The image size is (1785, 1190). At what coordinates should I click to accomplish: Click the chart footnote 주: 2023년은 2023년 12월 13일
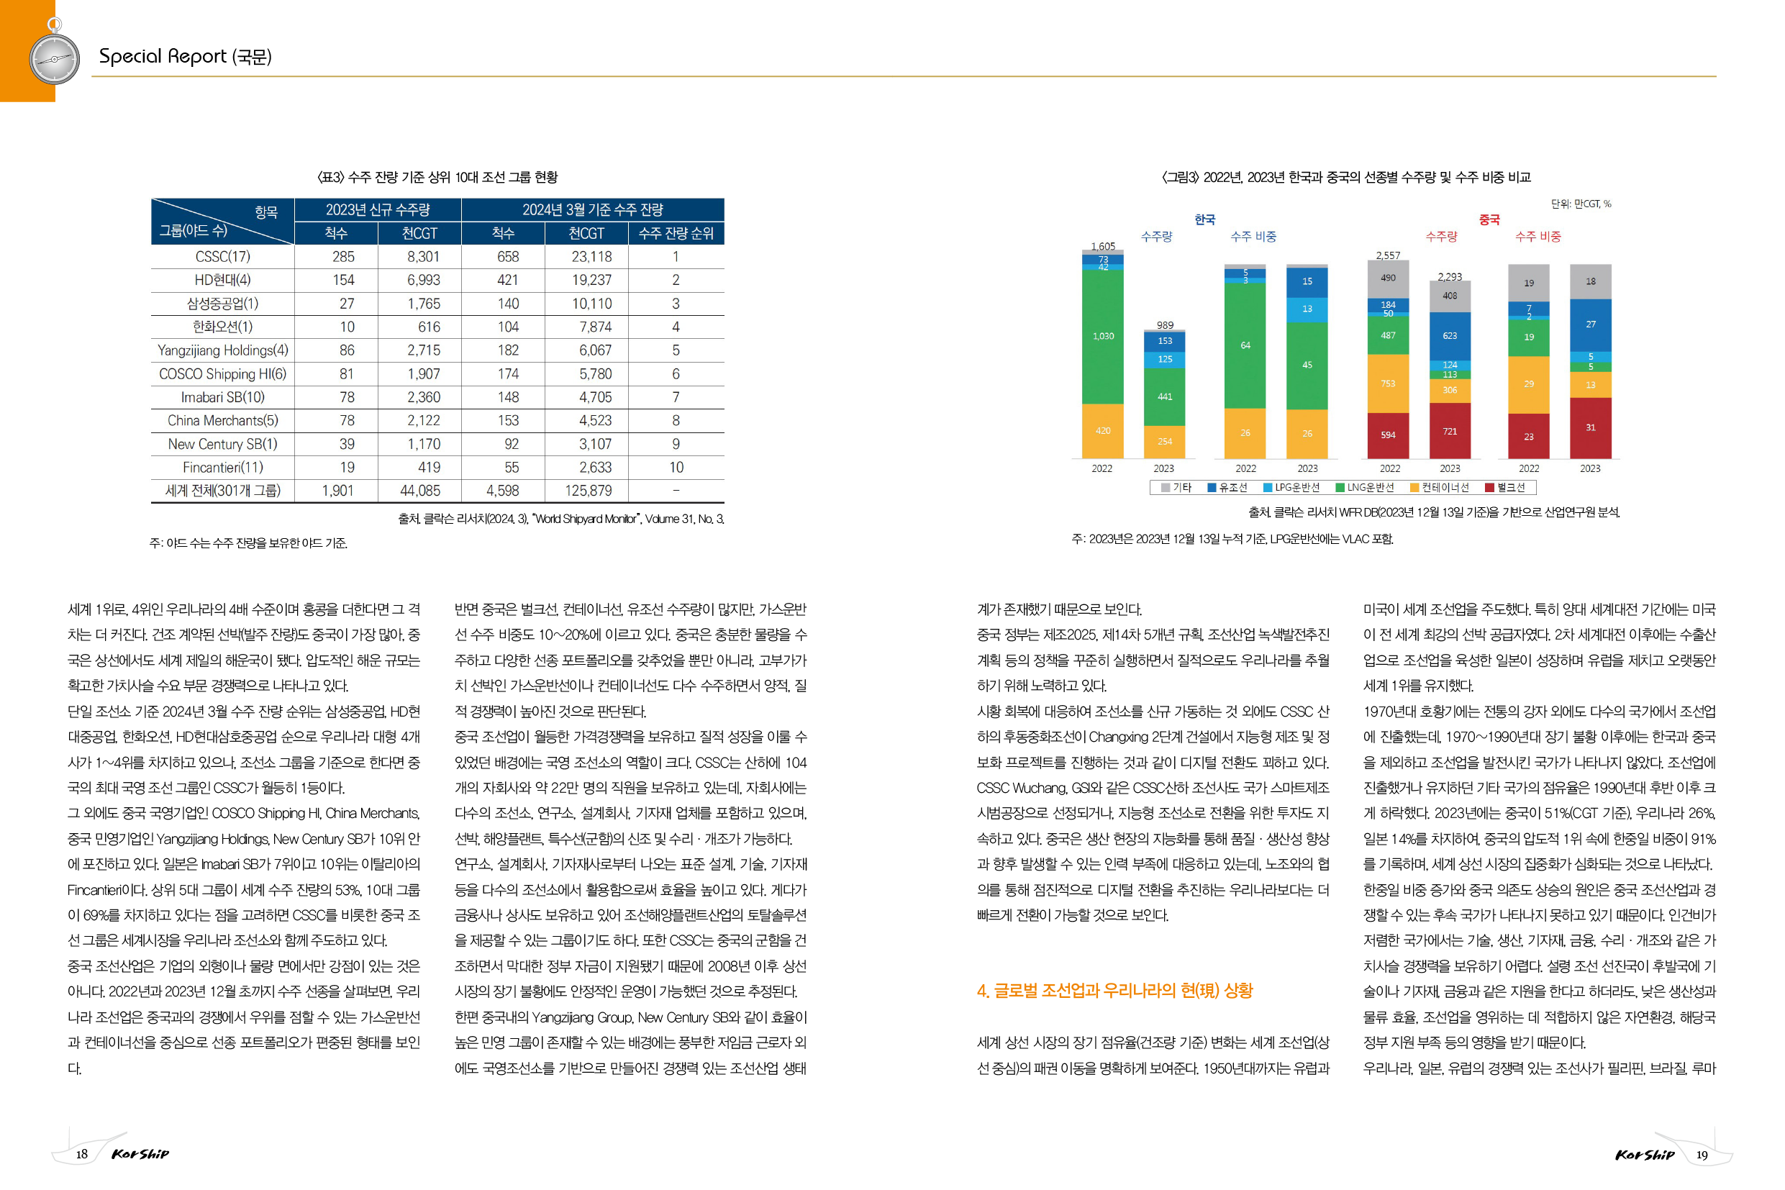[x=1232, y=539]
